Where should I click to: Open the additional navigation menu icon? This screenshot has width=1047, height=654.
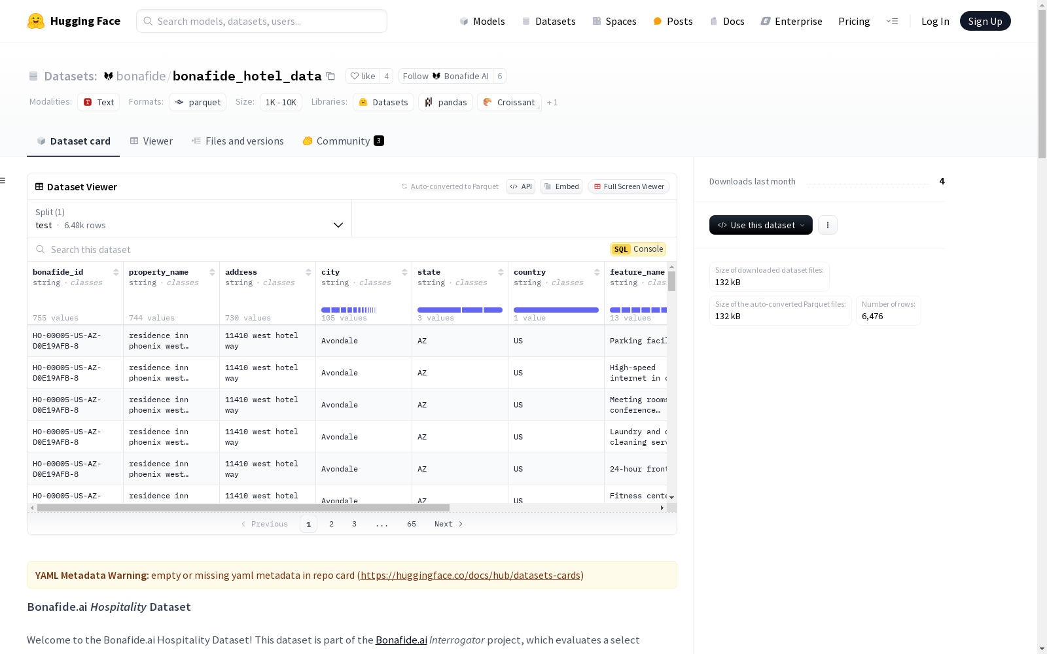[x=892, y=21]
